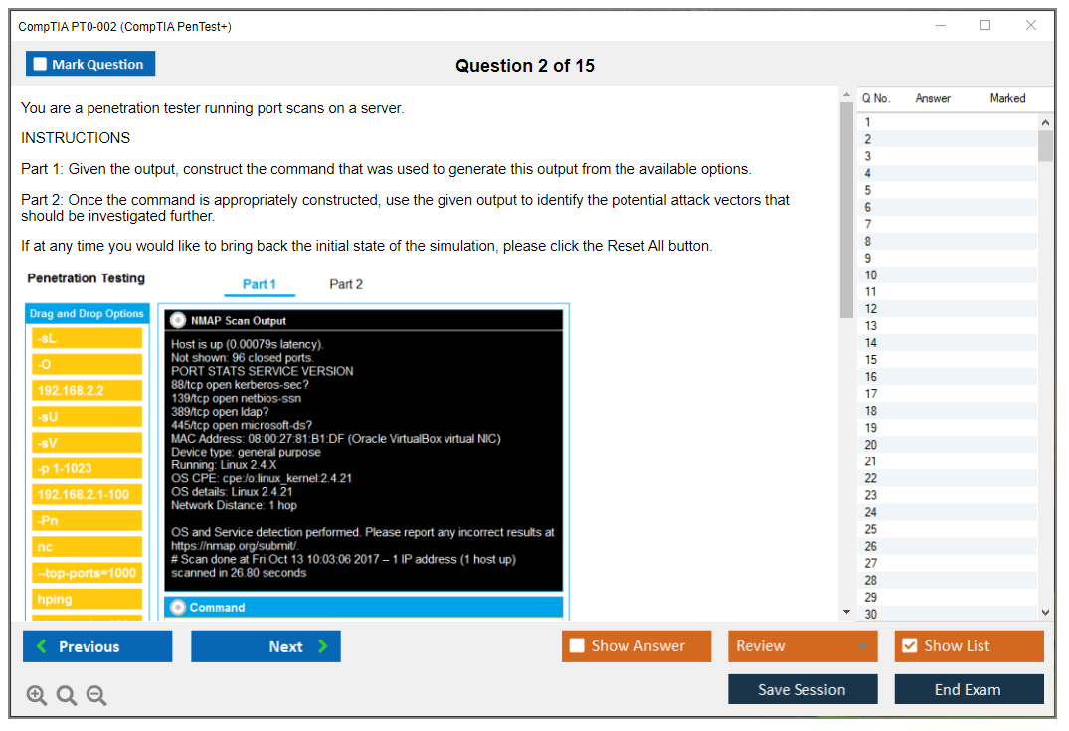The height and width of the screenshot is (731, 1069).
Task: Click the reset zoom magnifier icon
Action: click(x=67, y=696)
